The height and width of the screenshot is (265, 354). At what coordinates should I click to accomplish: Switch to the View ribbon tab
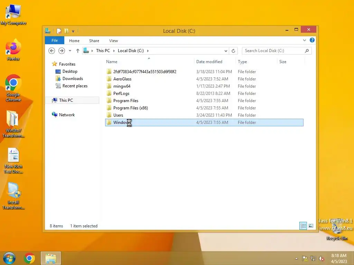tap(113, 41)
